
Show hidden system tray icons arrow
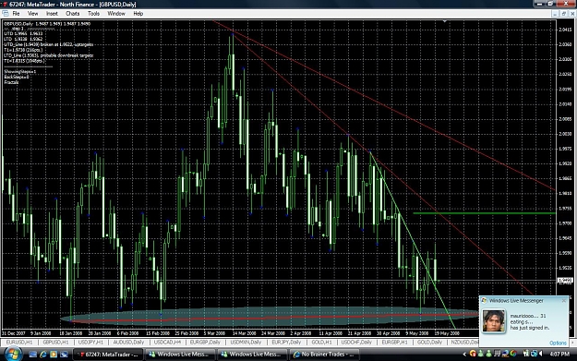464,354
